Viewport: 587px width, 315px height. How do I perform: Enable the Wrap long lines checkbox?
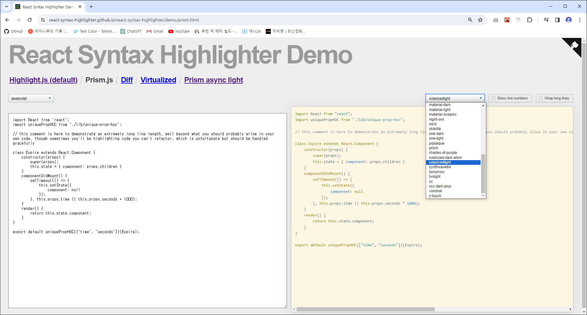[541, 98]
